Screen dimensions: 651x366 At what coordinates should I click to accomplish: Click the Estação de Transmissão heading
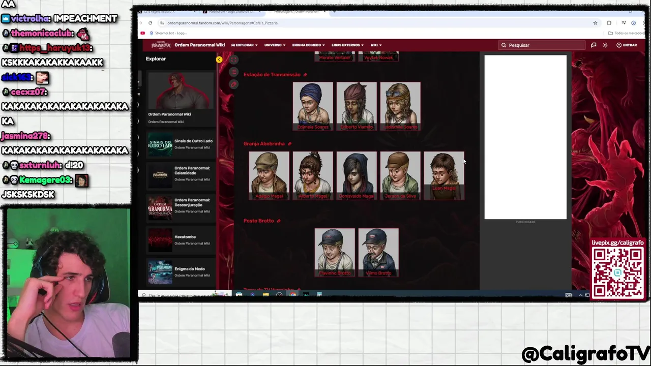pos(272,75)
